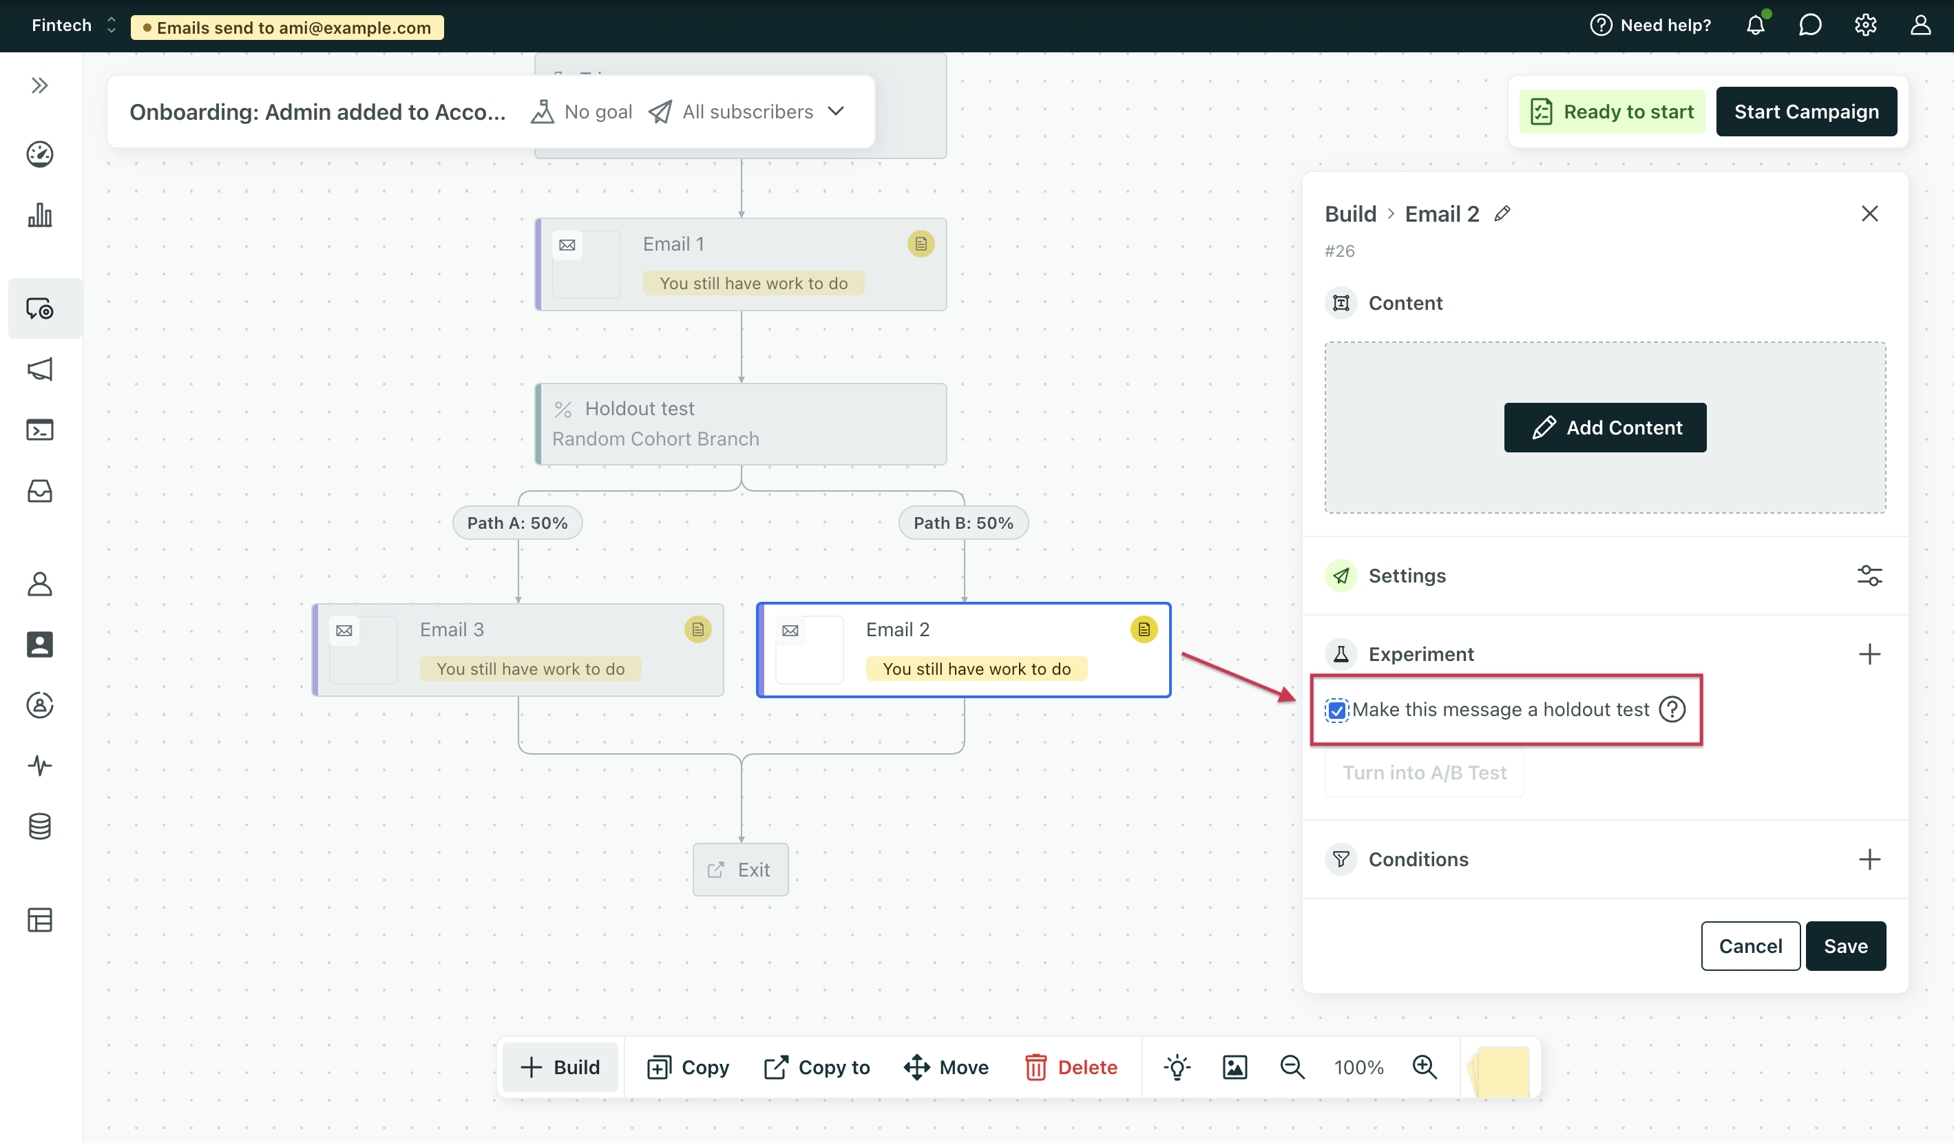Click the Build toolbar button

point(560,1067)
